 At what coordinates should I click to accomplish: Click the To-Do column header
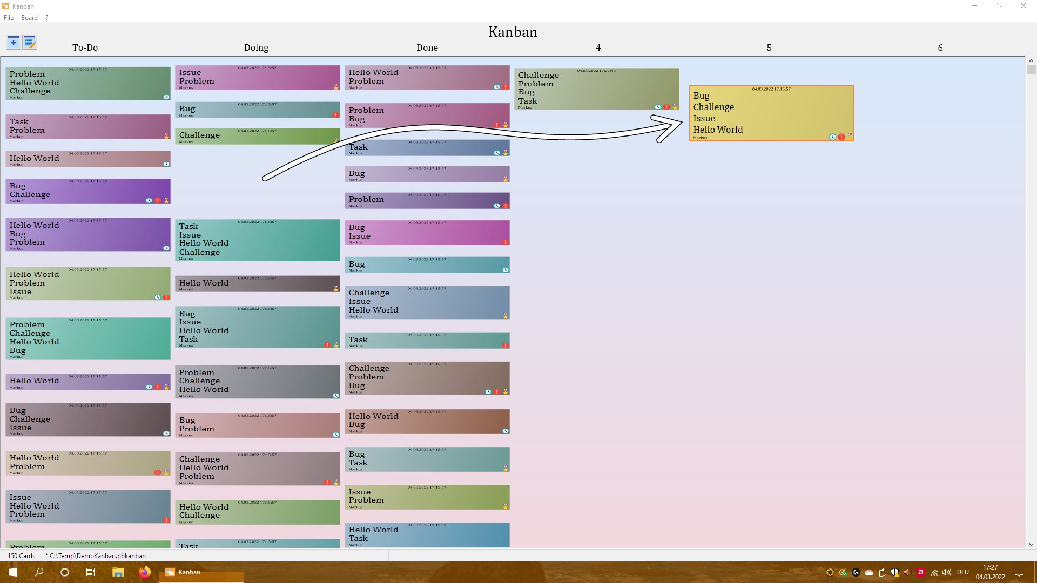pyautogui.click(x=85, y=48)
